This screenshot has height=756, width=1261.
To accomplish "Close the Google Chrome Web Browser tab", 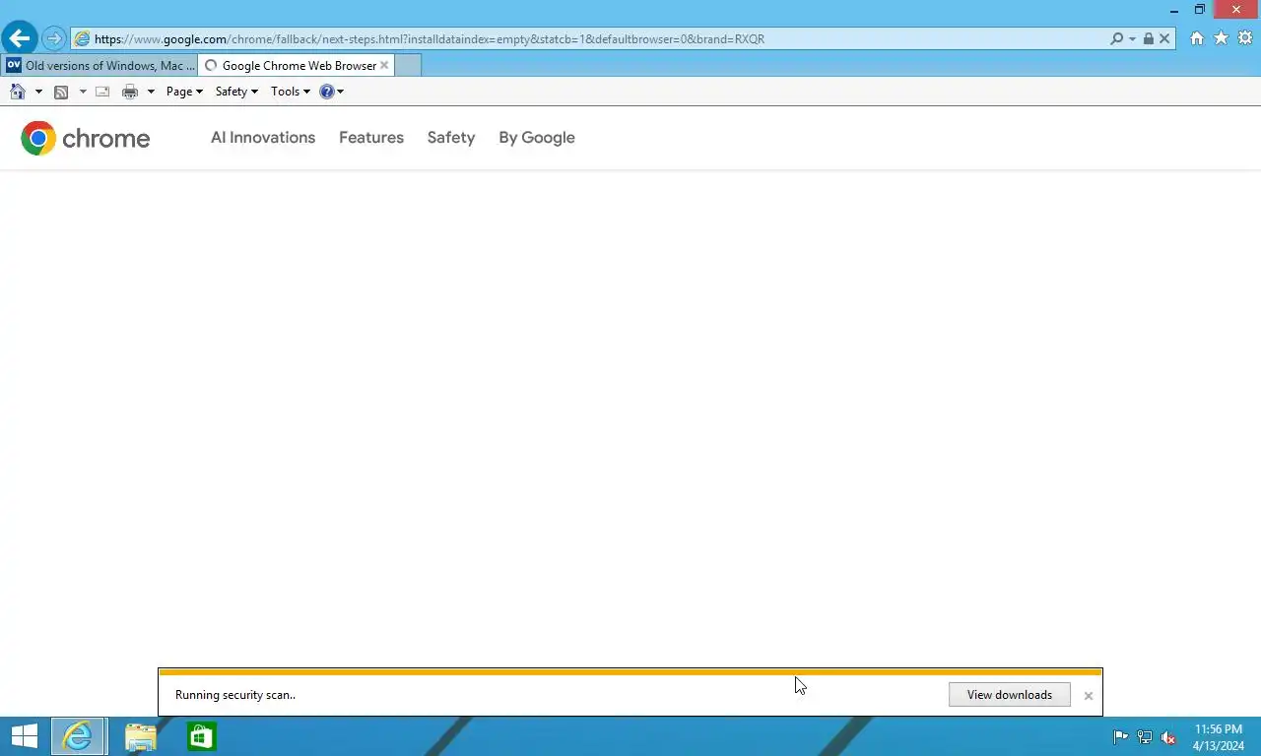I will click(x=384, y=65).
